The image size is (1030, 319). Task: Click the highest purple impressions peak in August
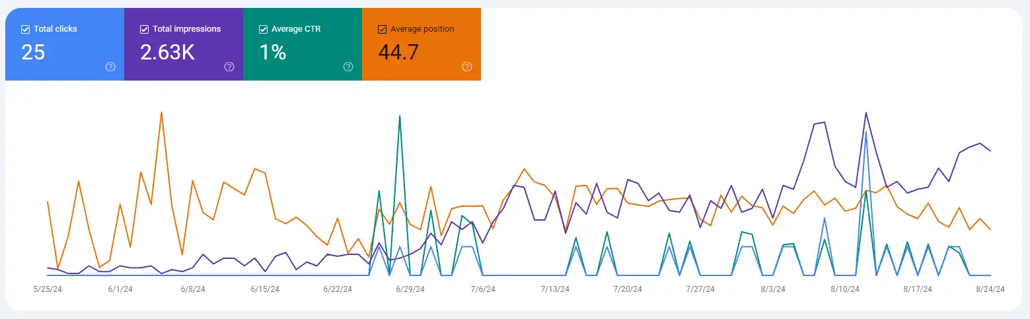pyautogui.click(x=865, y=112)
